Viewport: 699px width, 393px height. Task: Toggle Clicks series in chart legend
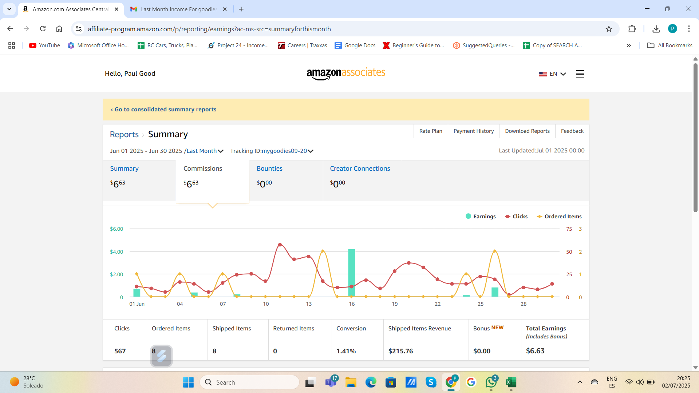click(x=516, y=217)
